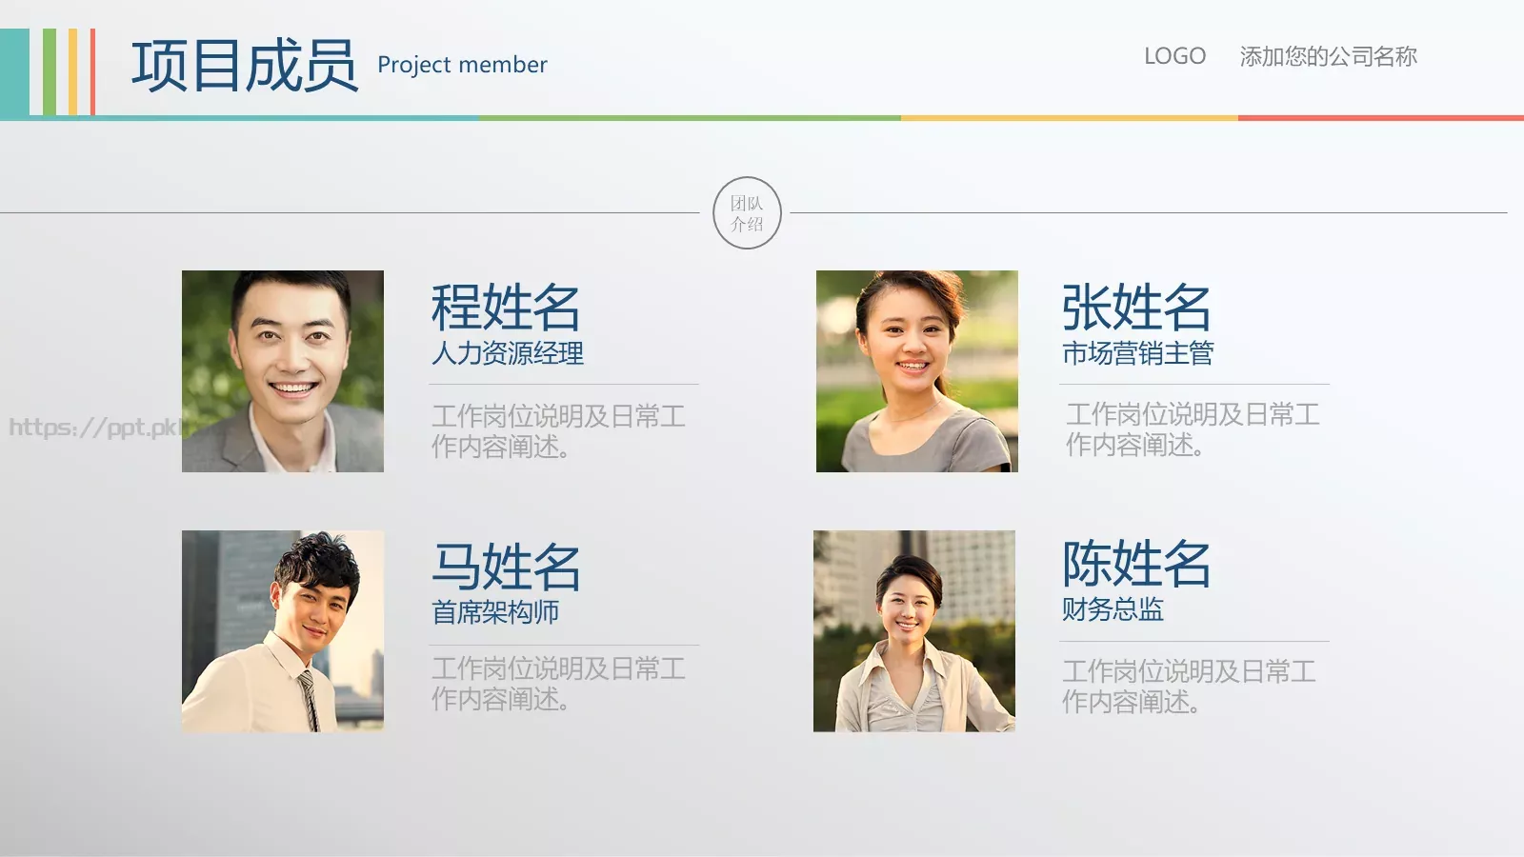
Task: Click the name 马姓名
Action: point(506,567)
